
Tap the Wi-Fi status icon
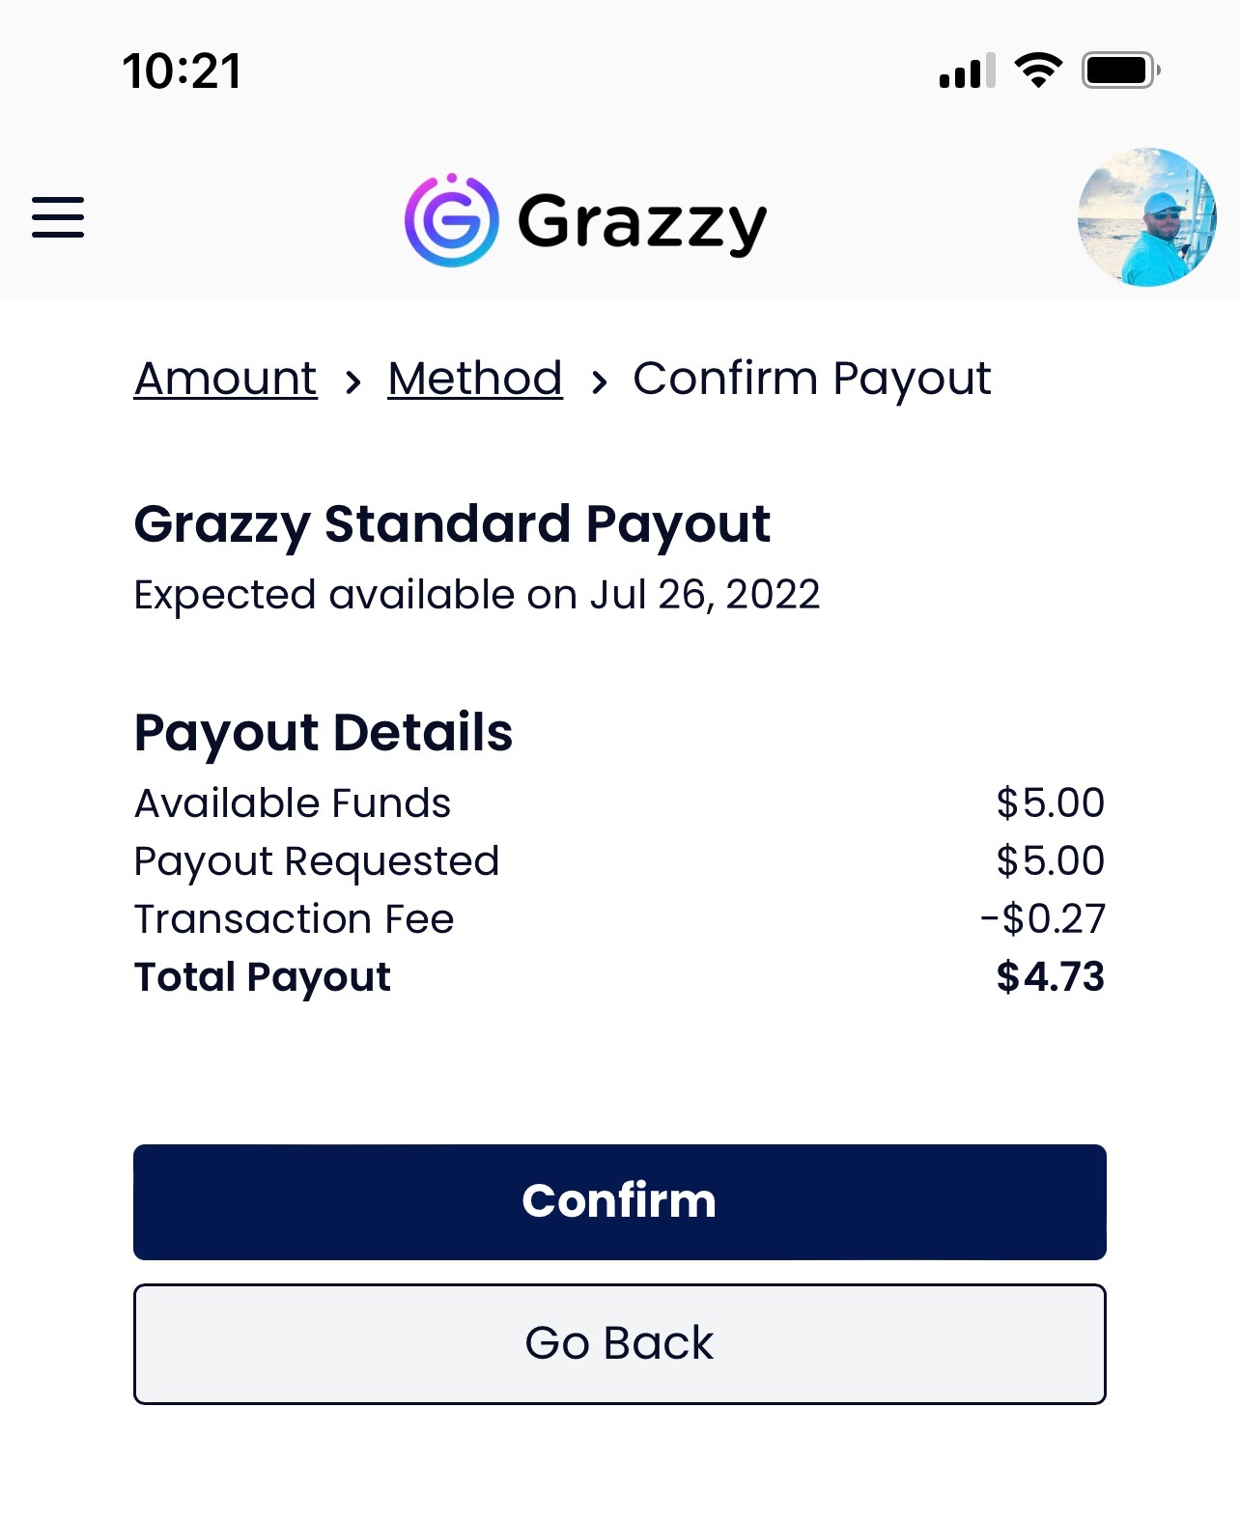1038,70
